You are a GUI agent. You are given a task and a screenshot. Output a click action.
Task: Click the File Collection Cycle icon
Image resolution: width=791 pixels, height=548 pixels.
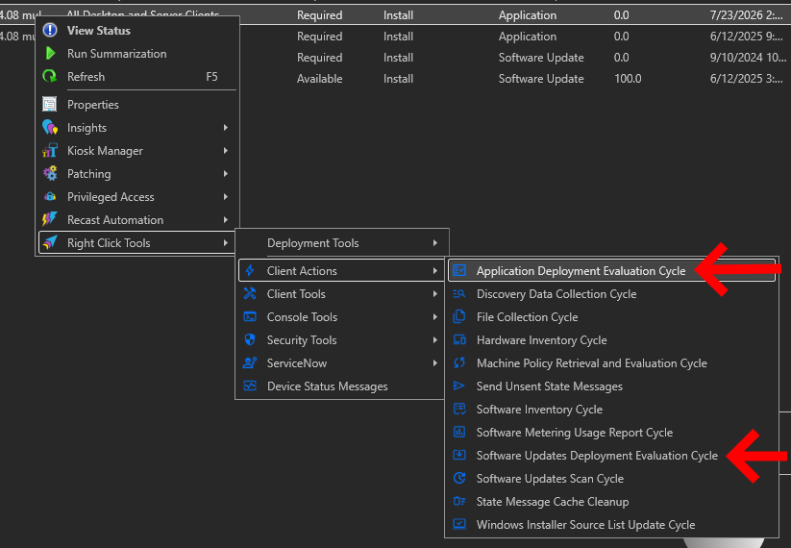point(459,316)
